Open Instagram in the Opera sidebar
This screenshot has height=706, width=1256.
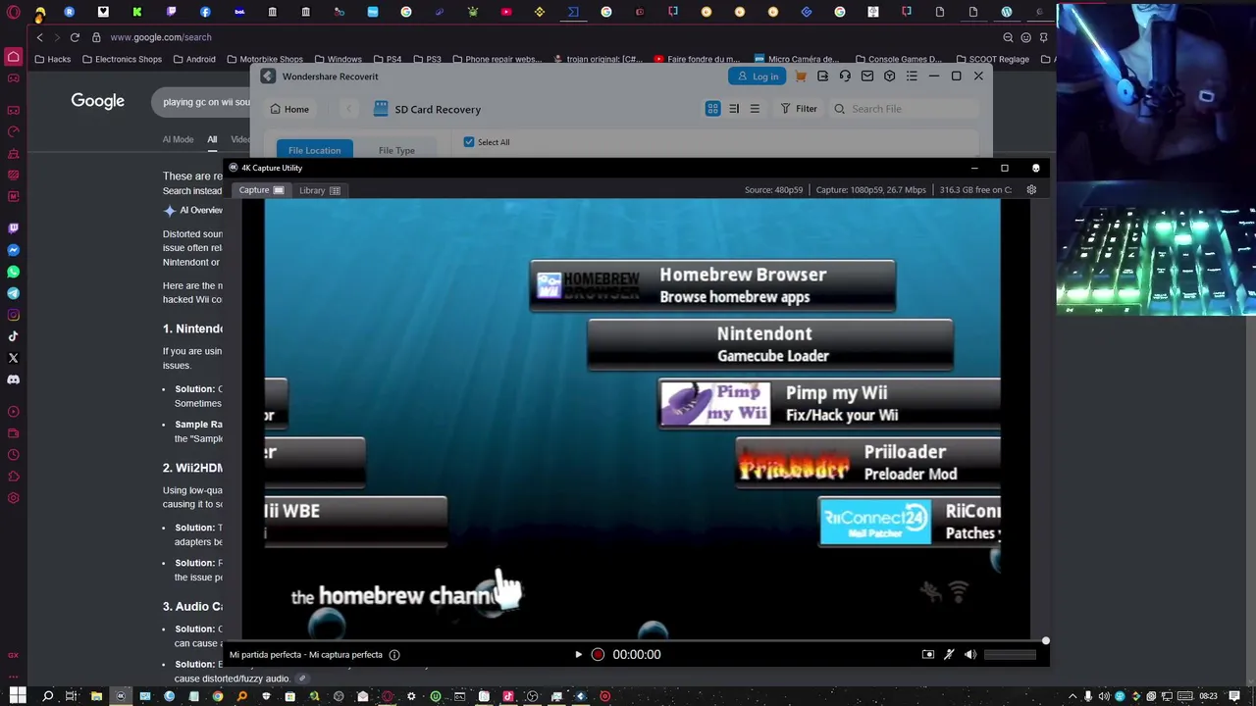pyautogui.click(x=13, y=315)
